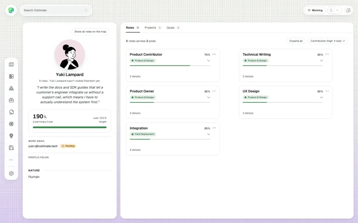Open UX Design three-dot menu

pos(327,91)
